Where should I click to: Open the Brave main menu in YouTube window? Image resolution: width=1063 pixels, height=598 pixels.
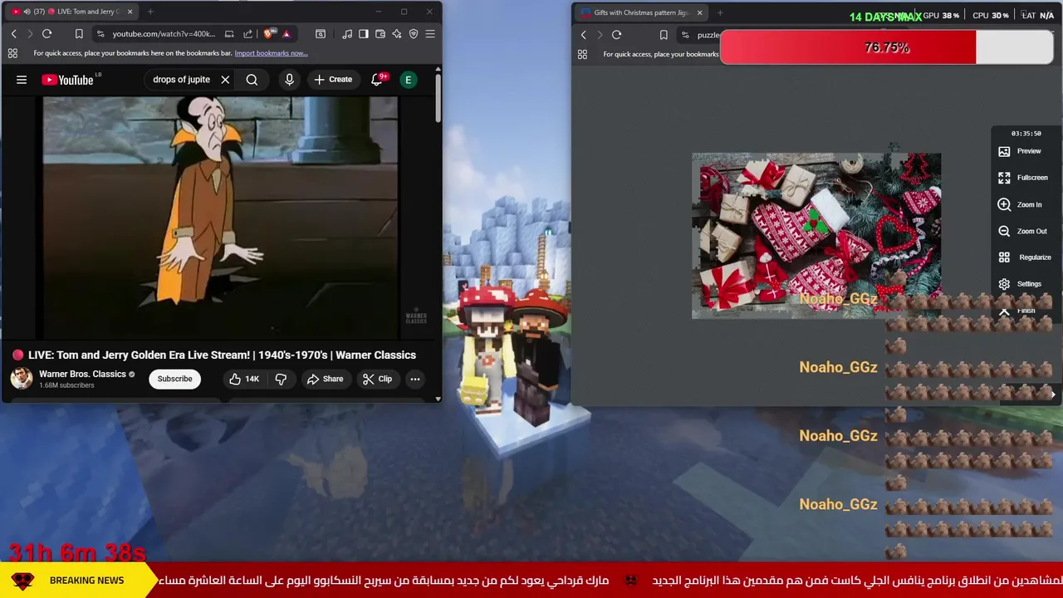tap(430, 34)
